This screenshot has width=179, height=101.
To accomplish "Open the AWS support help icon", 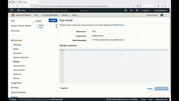I will [x=137, y=10].
